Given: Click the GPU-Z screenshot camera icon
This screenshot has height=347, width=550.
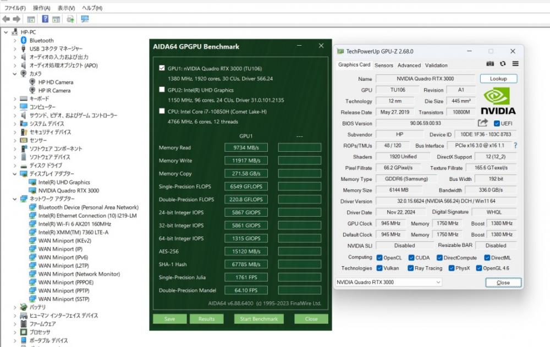Looking at the screenshot, I should click(490, 63).
